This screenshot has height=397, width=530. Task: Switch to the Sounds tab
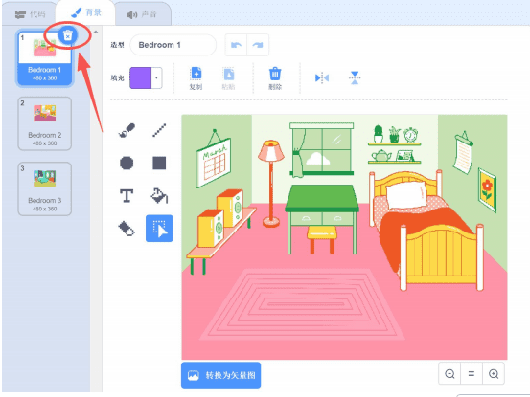click(x=142, y=14)
